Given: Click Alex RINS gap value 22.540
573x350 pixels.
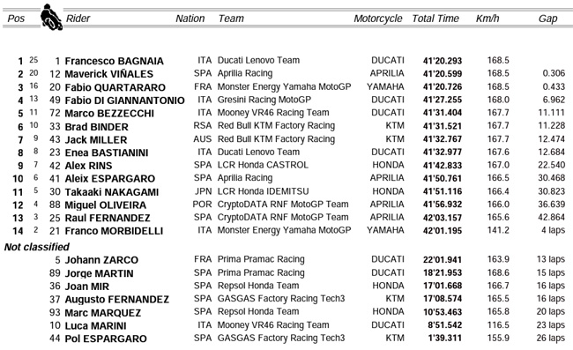Looking at the screenshot, I should tap(552, 165).
